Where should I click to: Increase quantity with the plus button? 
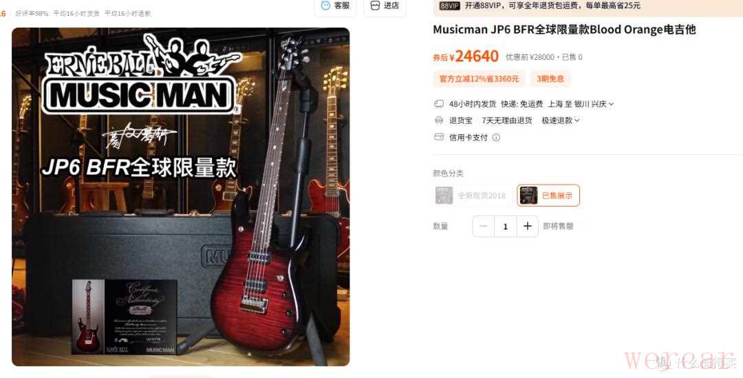pyautogui.click(x=528, y=227)
